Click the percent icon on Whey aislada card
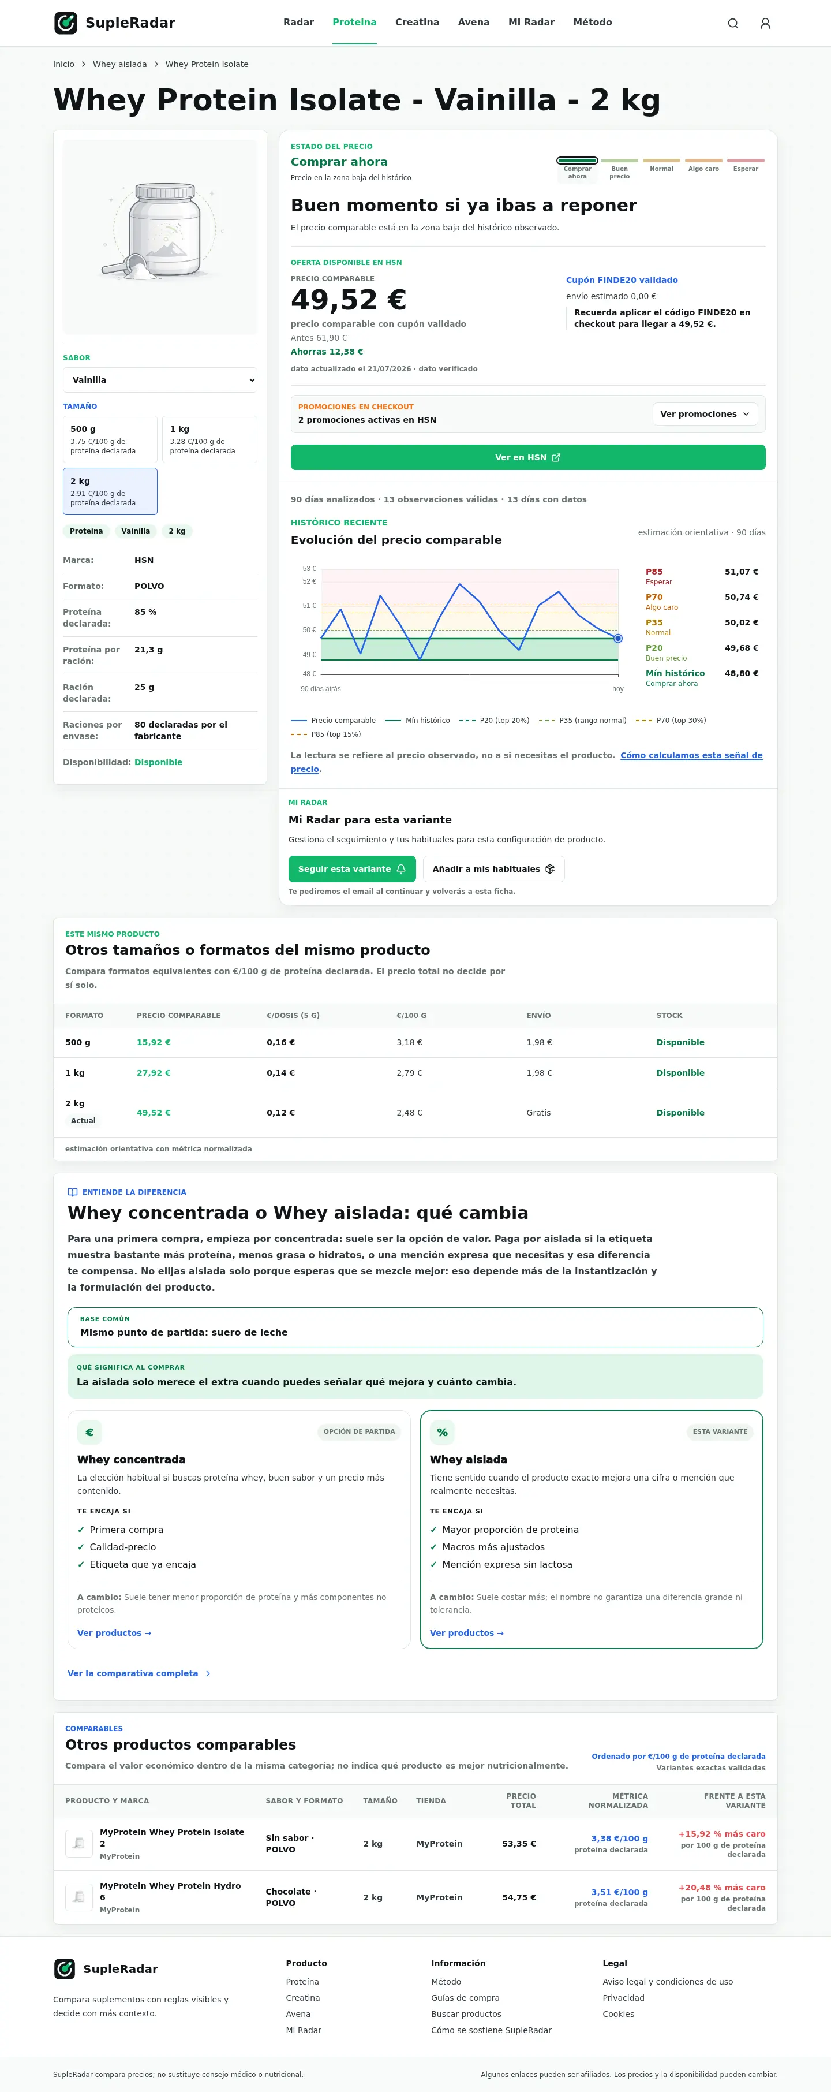The width and height of the screenshot is (831, 2092). [442, 1432]
